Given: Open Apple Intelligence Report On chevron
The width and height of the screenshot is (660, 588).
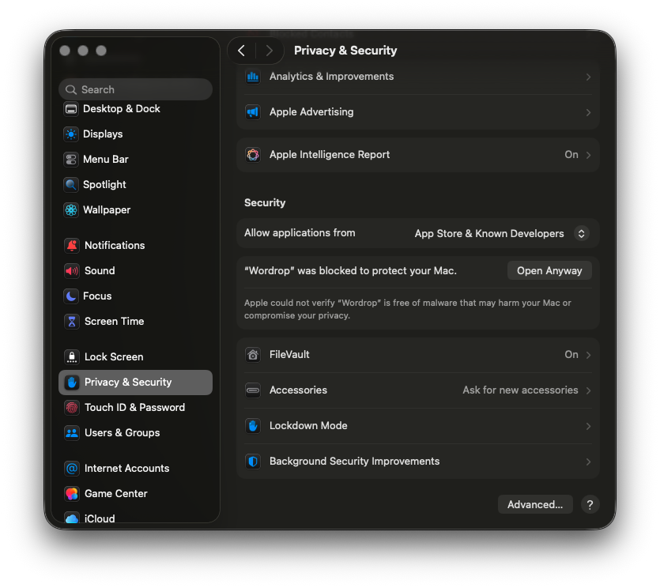Looking at the screenshot, I should coord(588,155).
